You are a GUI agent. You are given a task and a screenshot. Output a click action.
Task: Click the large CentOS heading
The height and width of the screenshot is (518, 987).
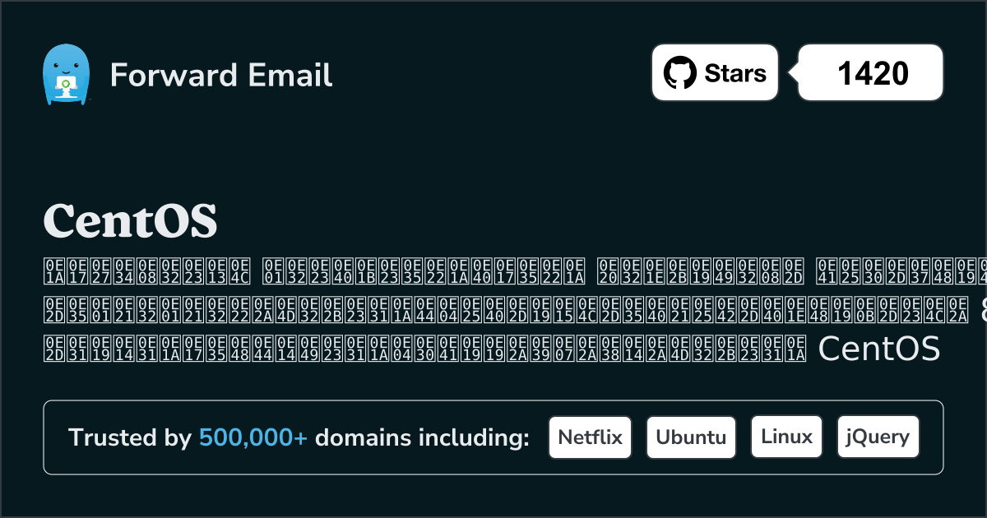click(x=130, y=220)
